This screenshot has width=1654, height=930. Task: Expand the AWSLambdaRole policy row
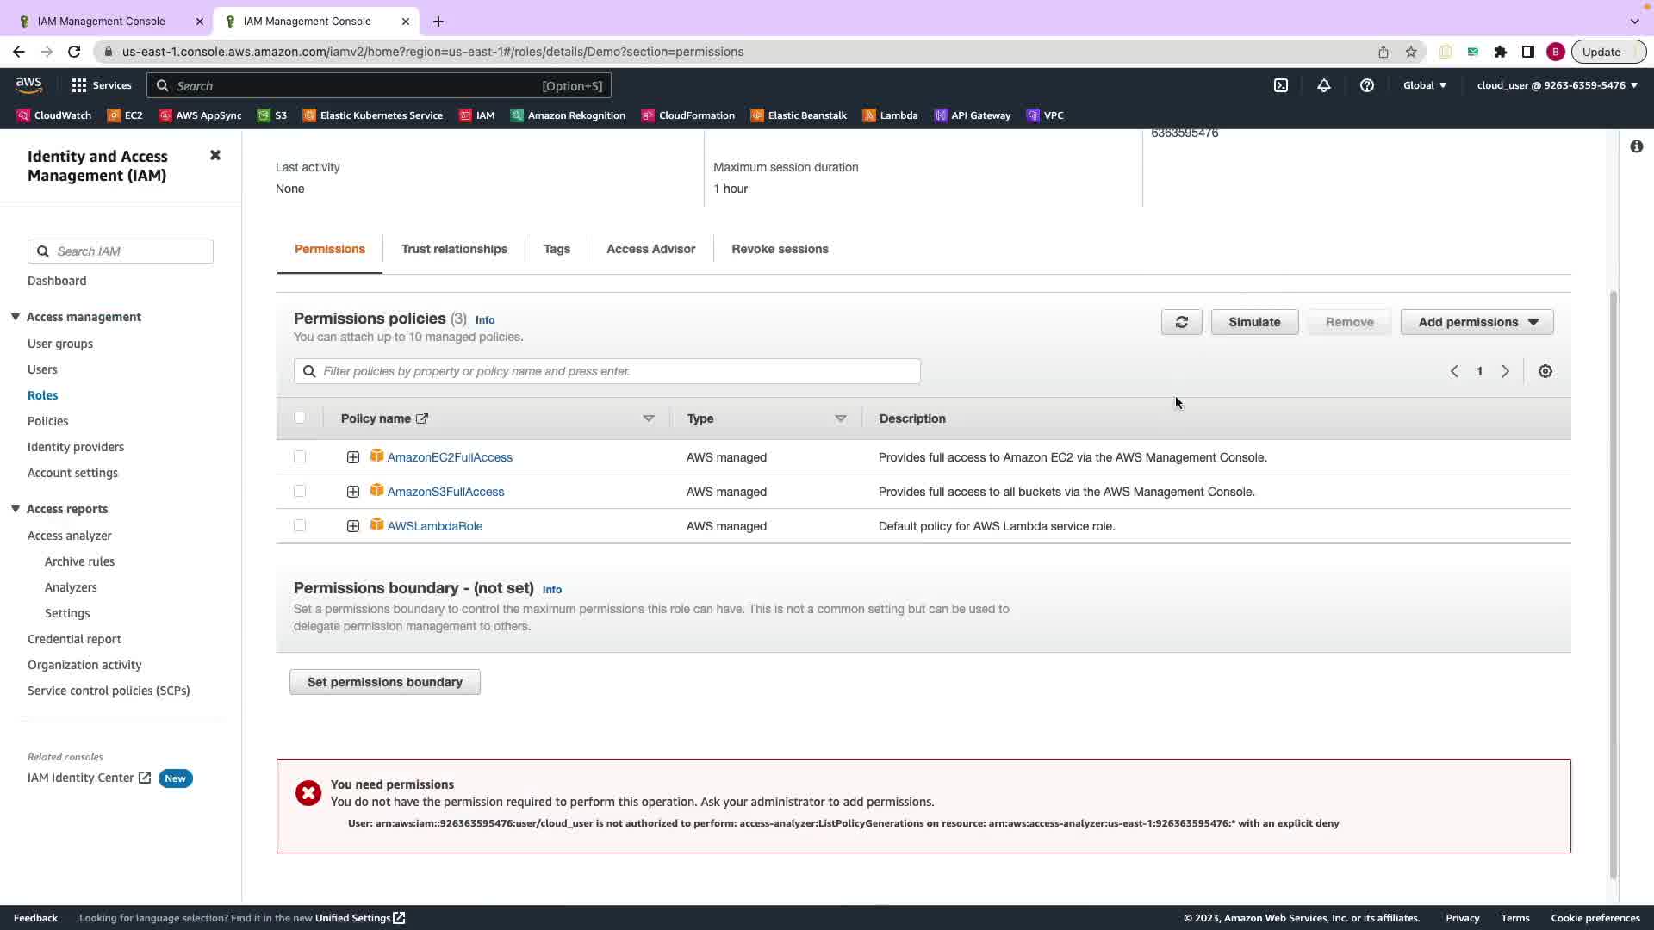[x=353, y=526]
